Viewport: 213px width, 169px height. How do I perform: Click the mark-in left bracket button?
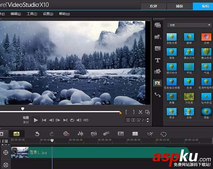126,112
